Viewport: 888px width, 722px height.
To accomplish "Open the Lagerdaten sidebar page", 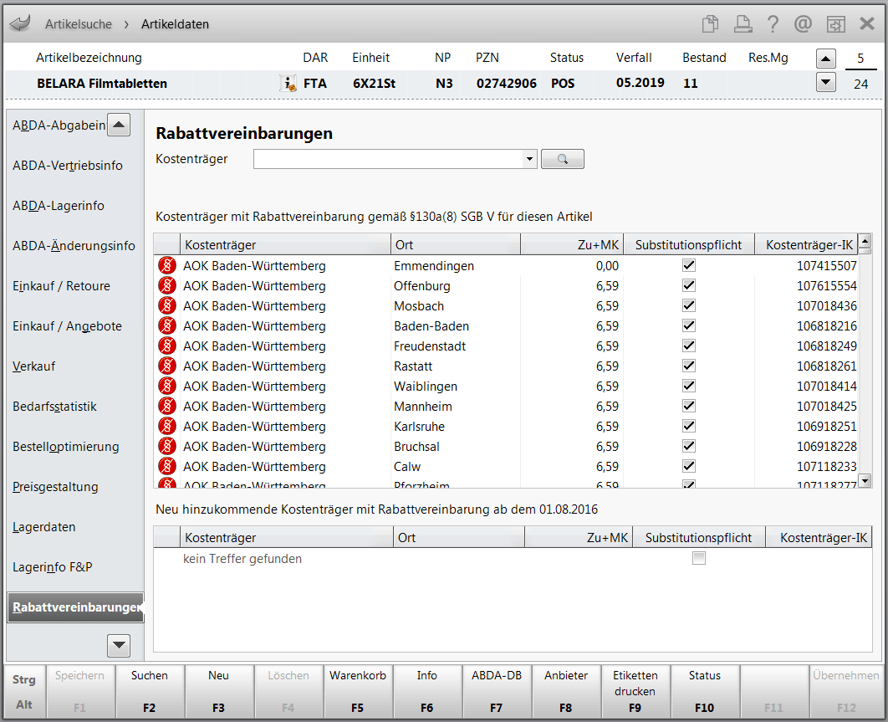I will coord(44,527).
